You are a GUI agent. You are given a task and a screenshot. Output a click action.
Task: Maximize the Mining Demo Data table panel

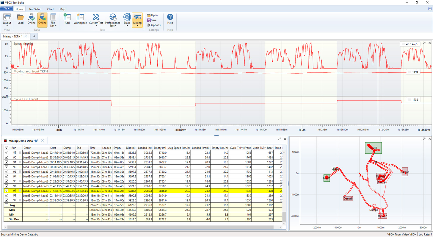click(x=280, y=139)
